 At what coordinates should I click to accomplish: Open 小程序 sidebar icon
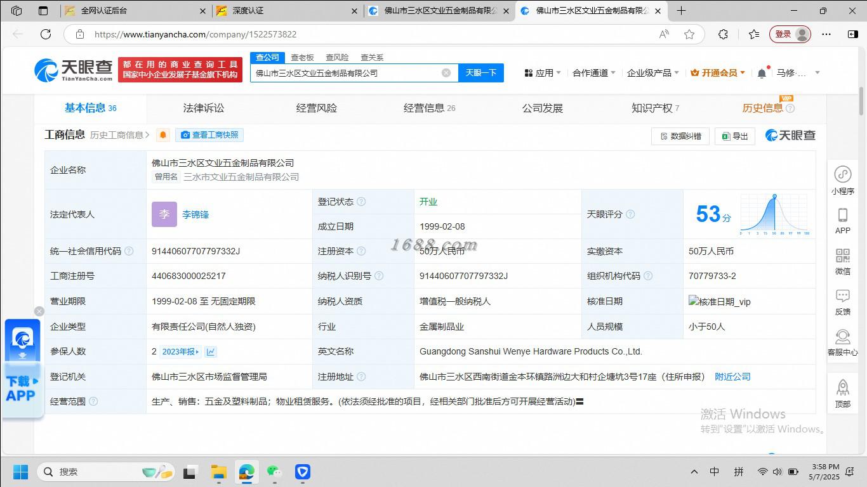843,180
